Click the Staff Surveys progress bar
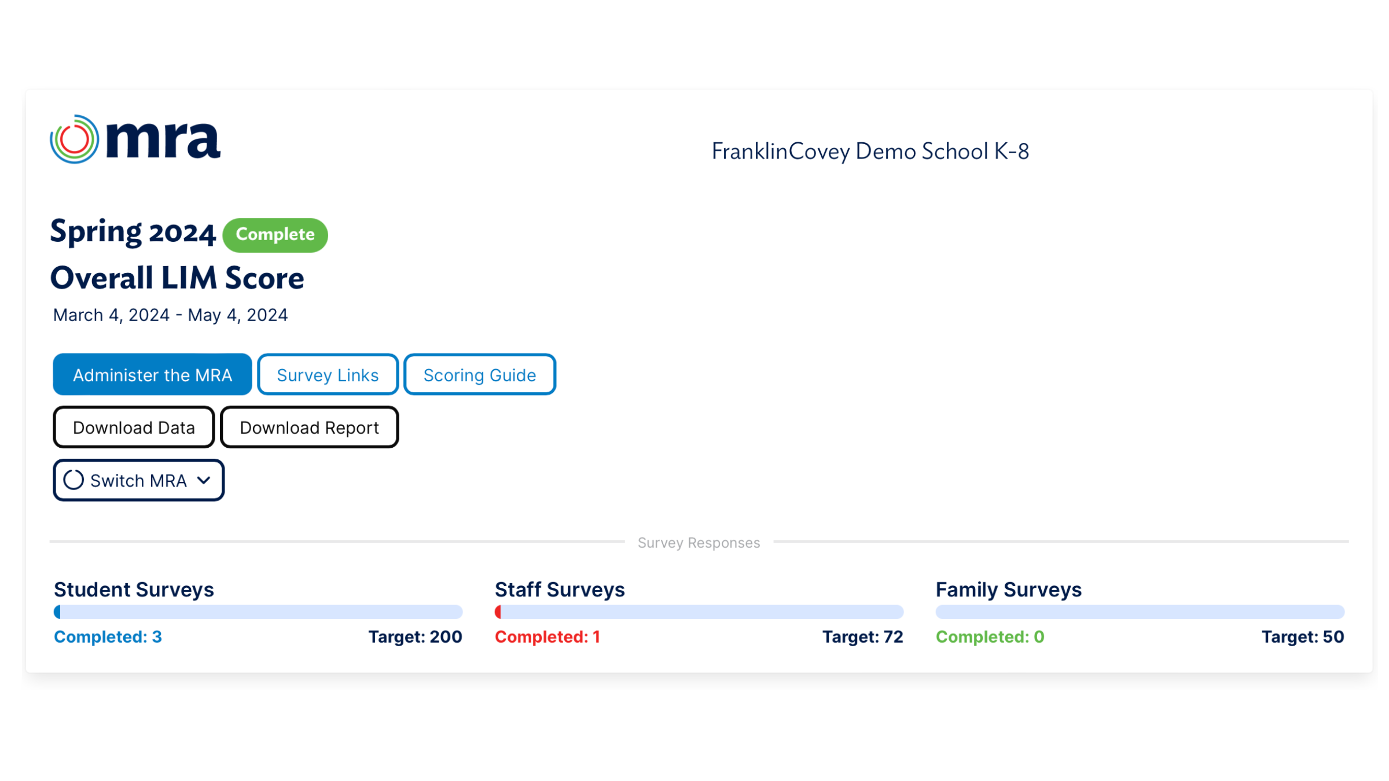The height and width of the screenshot is (781, 1389). click(x=699, y=611)
